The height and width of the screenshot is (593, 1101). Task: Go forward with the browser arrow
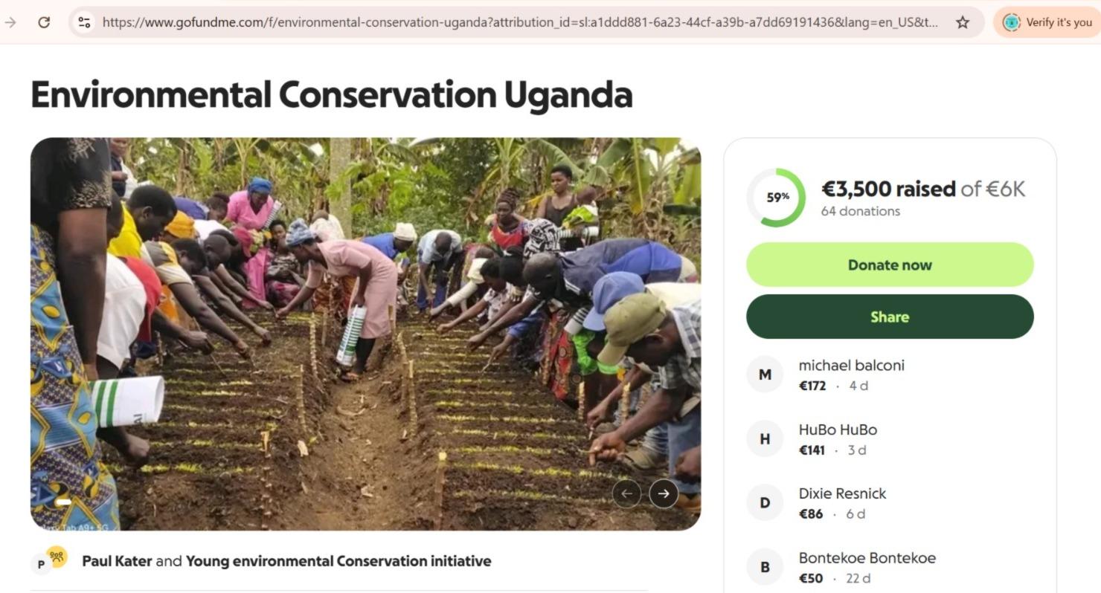[x=10, y=22]
